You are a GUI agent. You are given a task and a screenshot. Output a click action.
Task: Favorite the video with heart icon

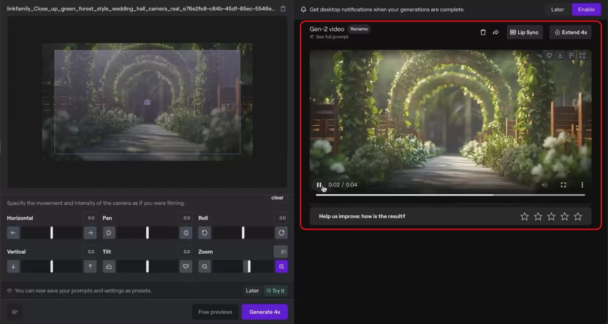pyautogui.click(x=549, y=55)
